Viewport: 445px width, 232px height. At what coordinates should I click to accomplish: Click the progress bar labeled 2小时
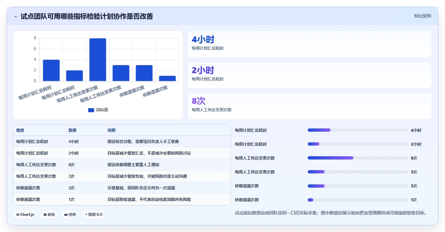point(358,144)
